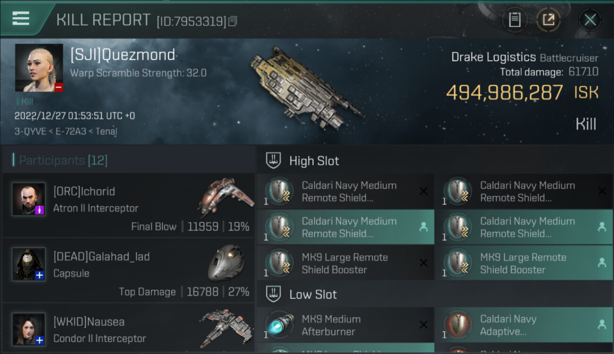Screen dimensions: 614x354
Task: Open the clipboard notes icon
Action: [514, 20]
